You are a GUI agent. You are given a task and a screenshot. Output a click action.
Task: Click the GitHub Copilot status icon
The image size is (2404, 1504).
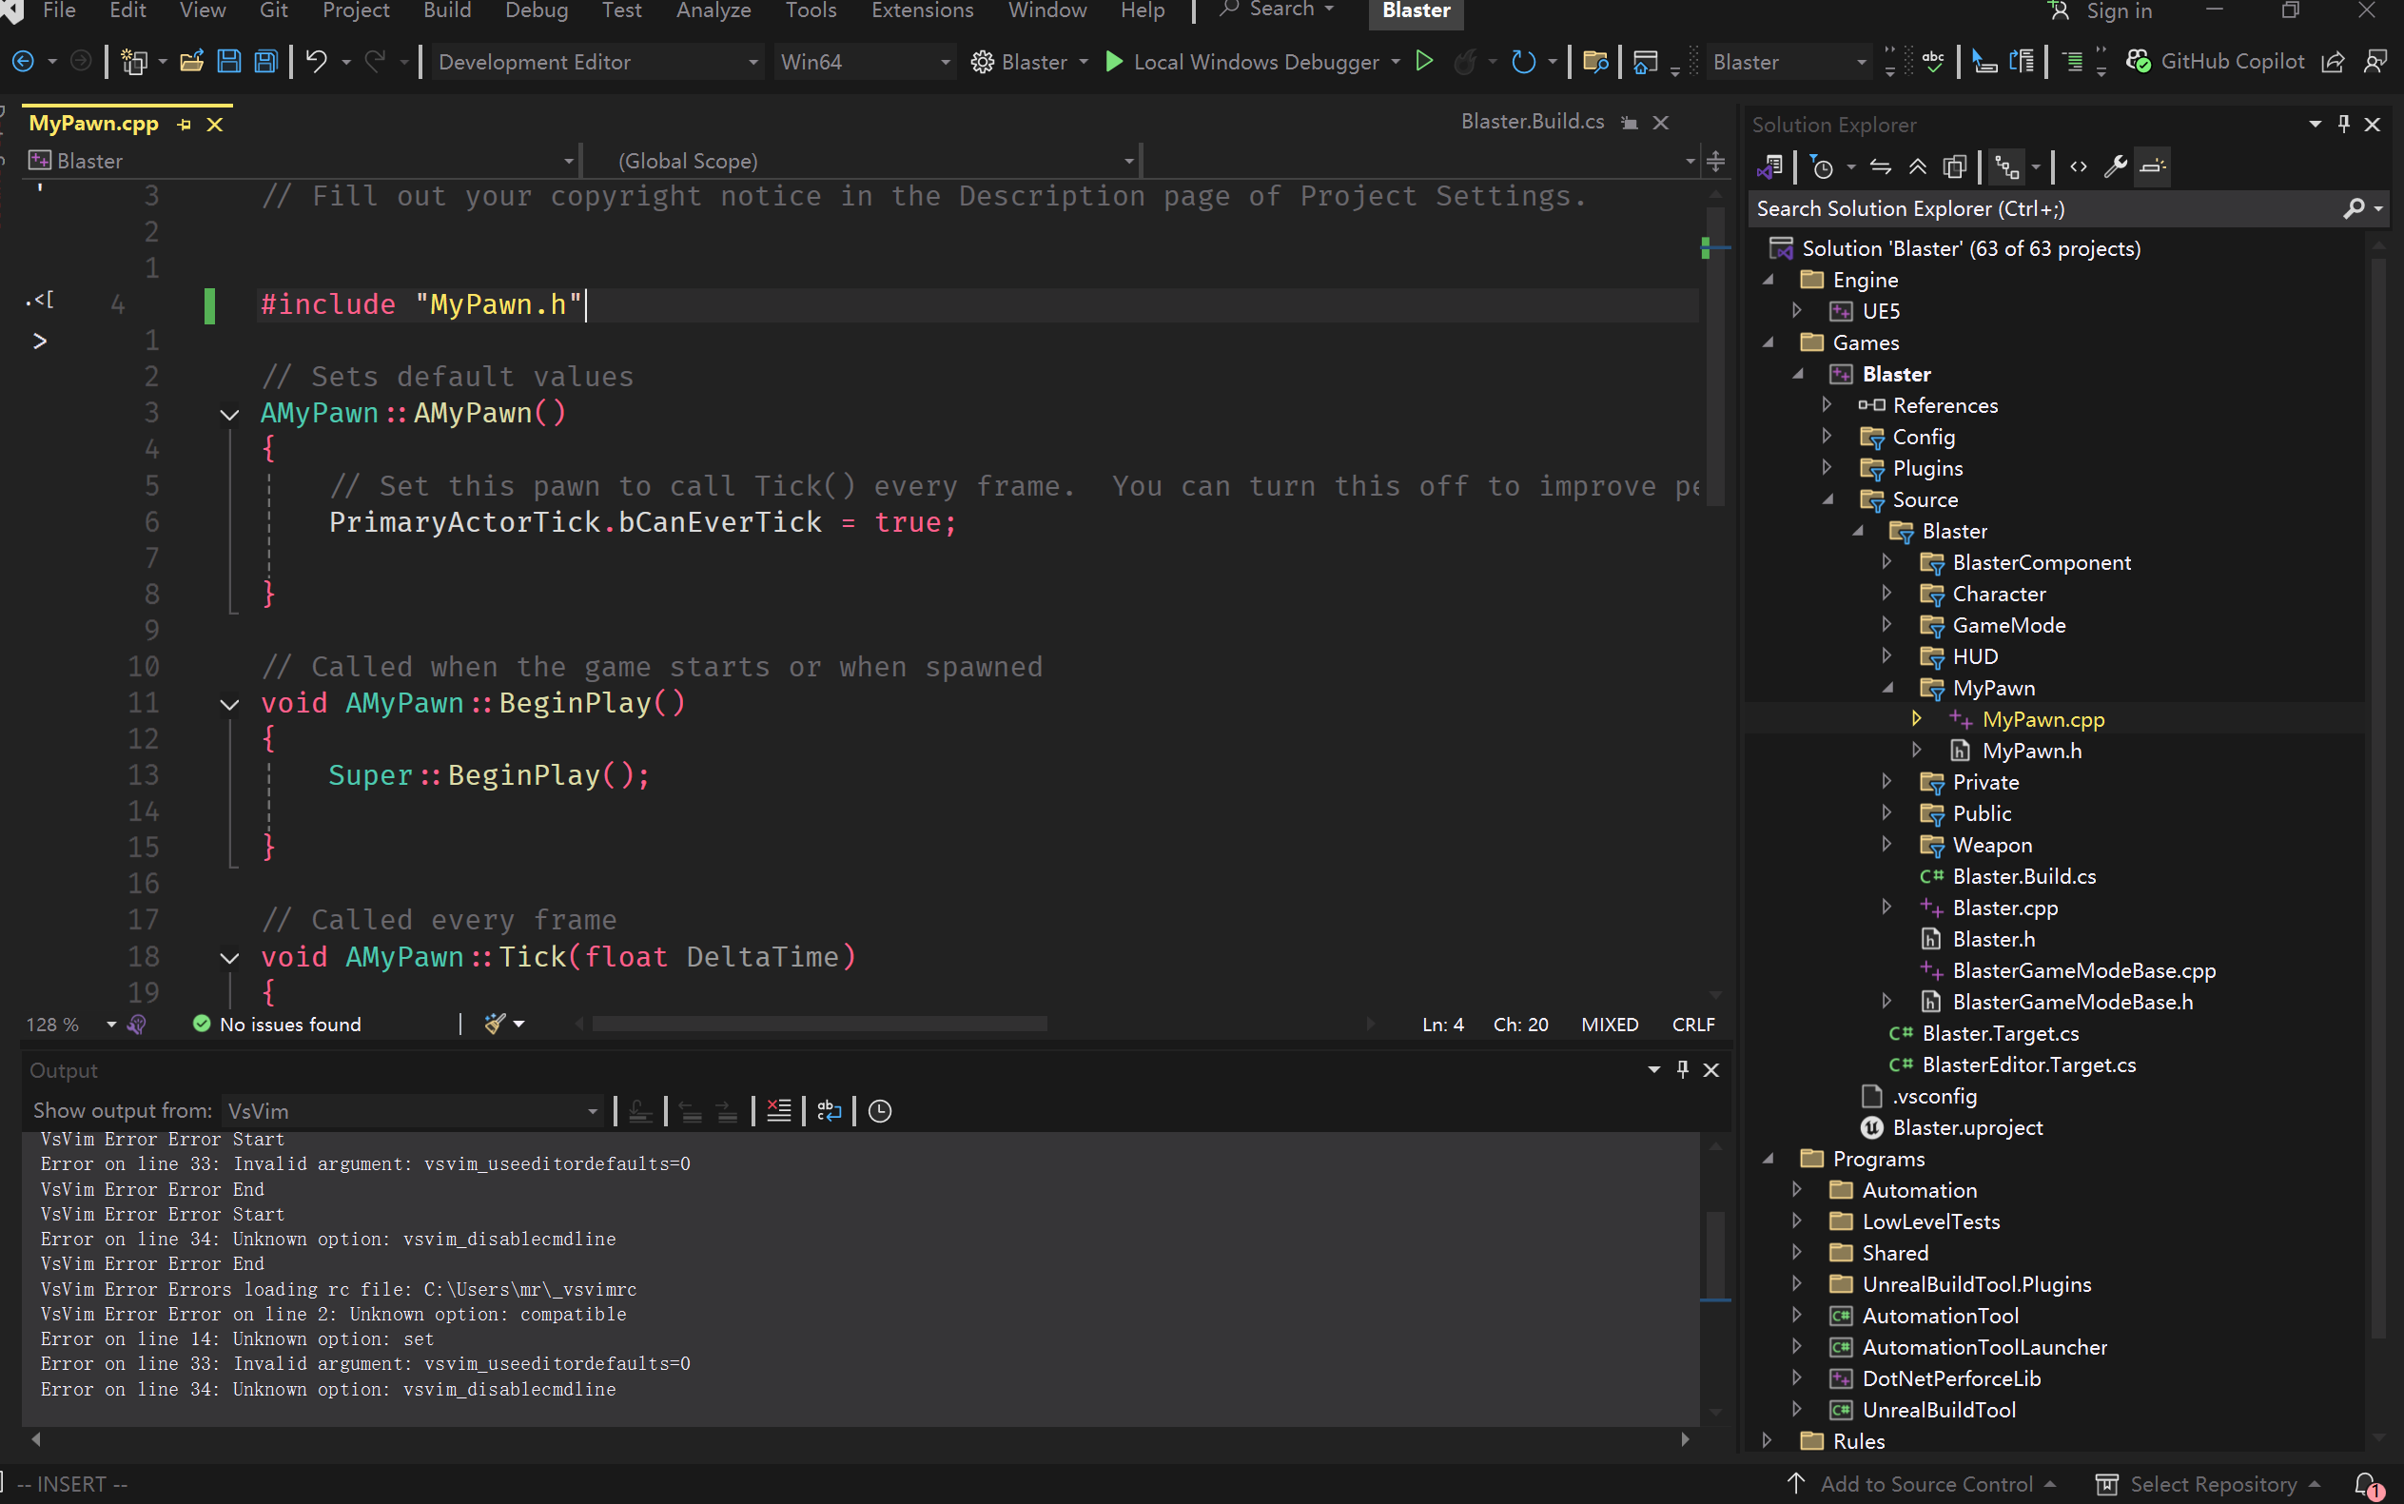pos(2138,62)
